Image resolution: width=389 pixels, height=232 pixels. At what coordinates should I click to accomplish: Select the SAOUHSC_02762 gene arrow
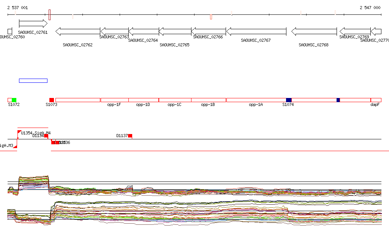pos(77,31)
